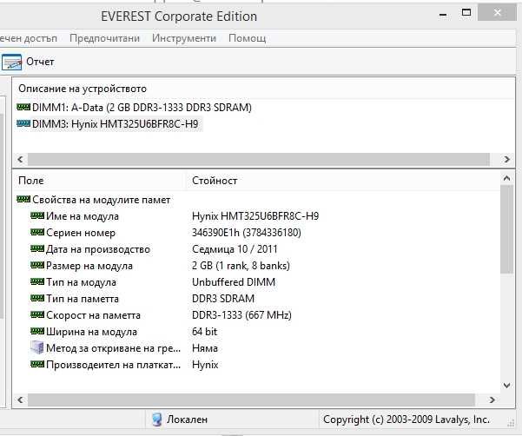The width and height of the screenshot is (522, 436).
Task: Click the icon beside Дата на производство
Action: 37,248
